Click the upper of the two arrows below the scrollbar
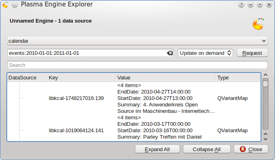Screen dimensions: 275x160 pos(266,134)
